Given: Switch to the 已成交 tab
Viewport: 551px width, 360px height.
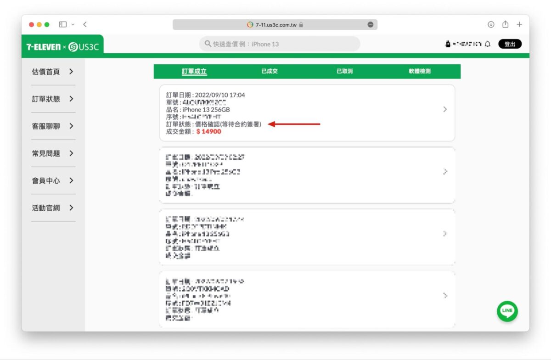Looking at the screenshot, I should 270,72.
